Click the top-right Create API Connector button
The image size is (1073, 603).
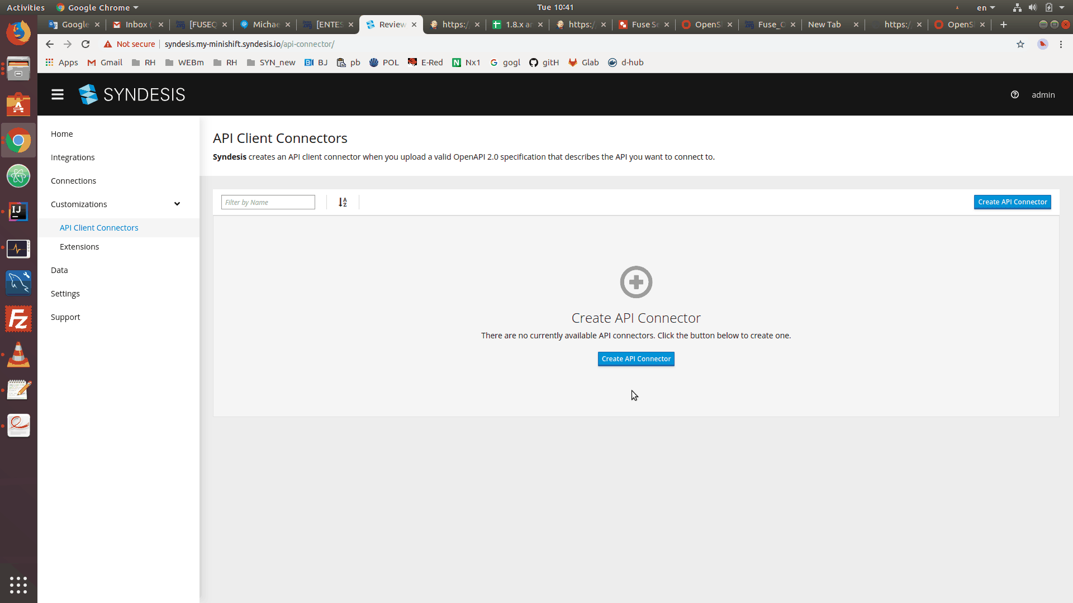[x=1012, y=202]
